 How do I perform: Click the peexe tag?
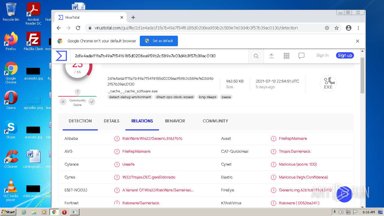pos(226,97)
